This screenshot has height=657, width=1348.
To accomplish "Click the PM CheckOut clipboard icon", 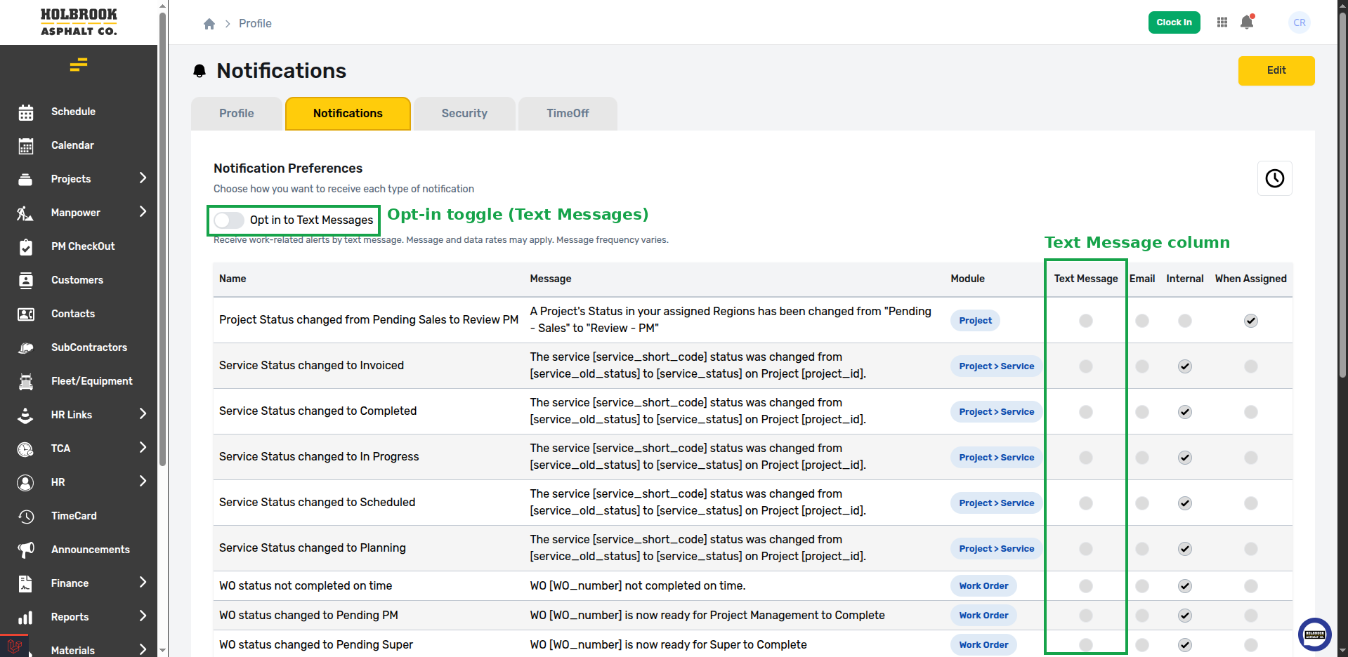I will (26, 247).
